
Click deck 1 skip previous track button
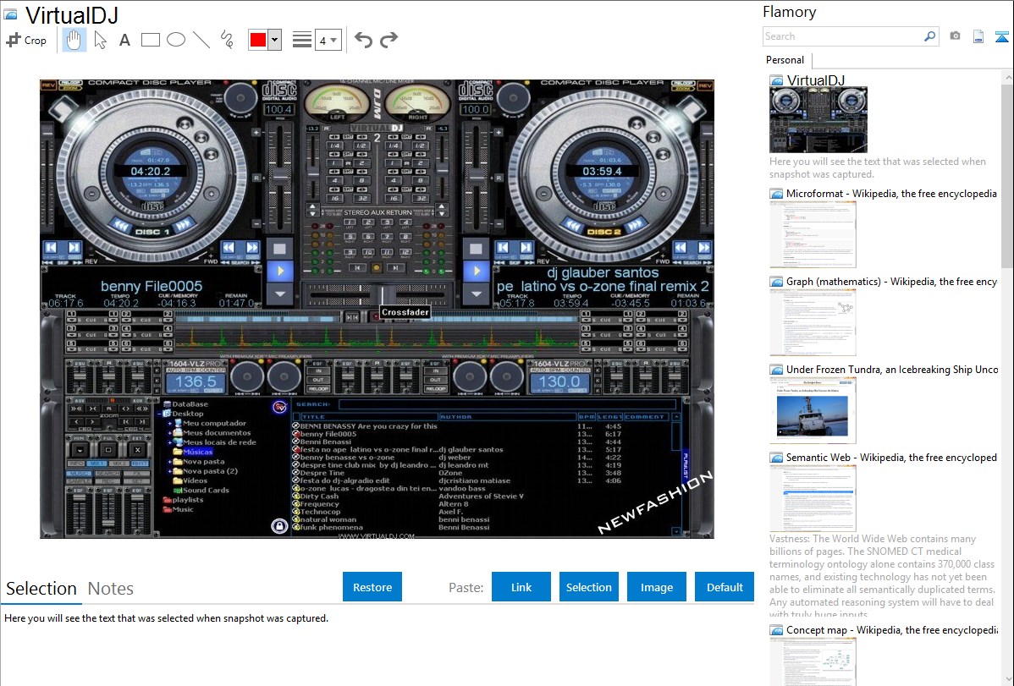51,247
